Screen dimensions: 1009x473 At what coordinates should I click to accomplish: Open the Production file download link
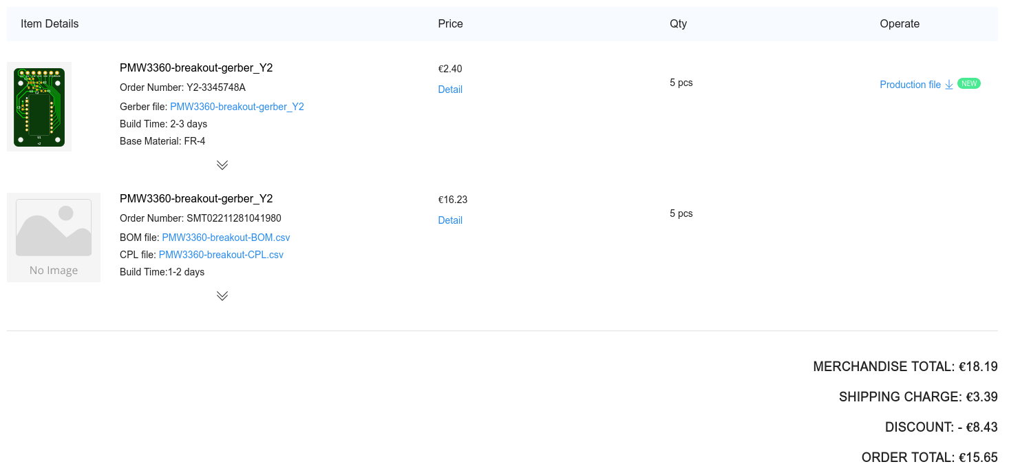point(910,85)
